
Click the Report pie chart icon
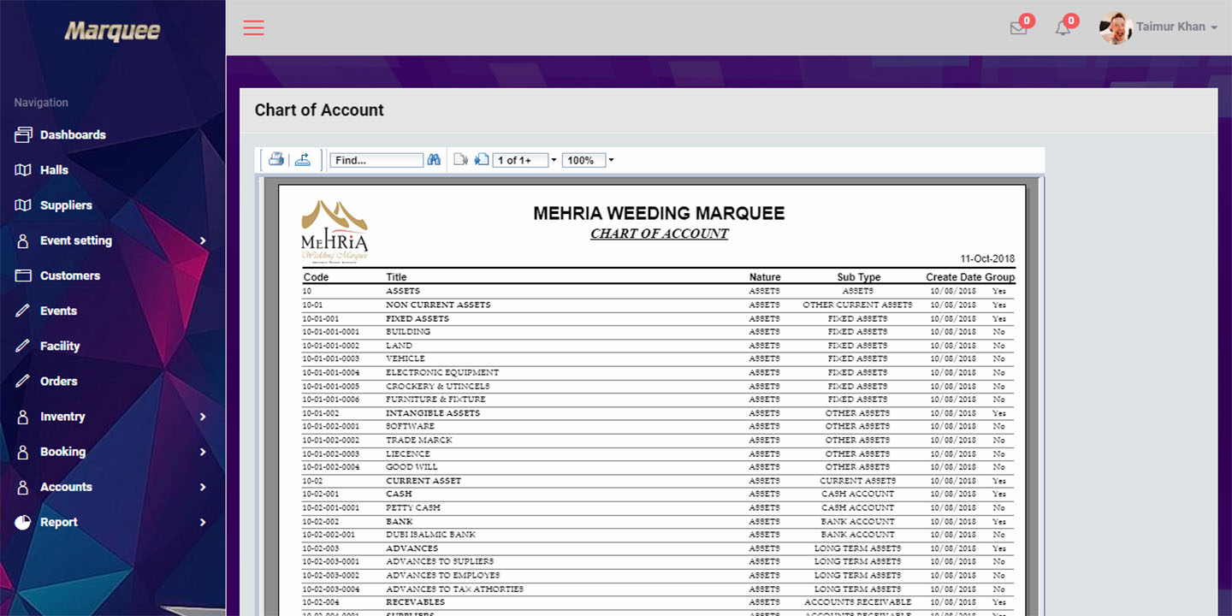(x=23, y=522)
